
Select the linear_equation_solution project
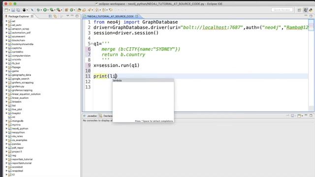(x=26, y=94)
